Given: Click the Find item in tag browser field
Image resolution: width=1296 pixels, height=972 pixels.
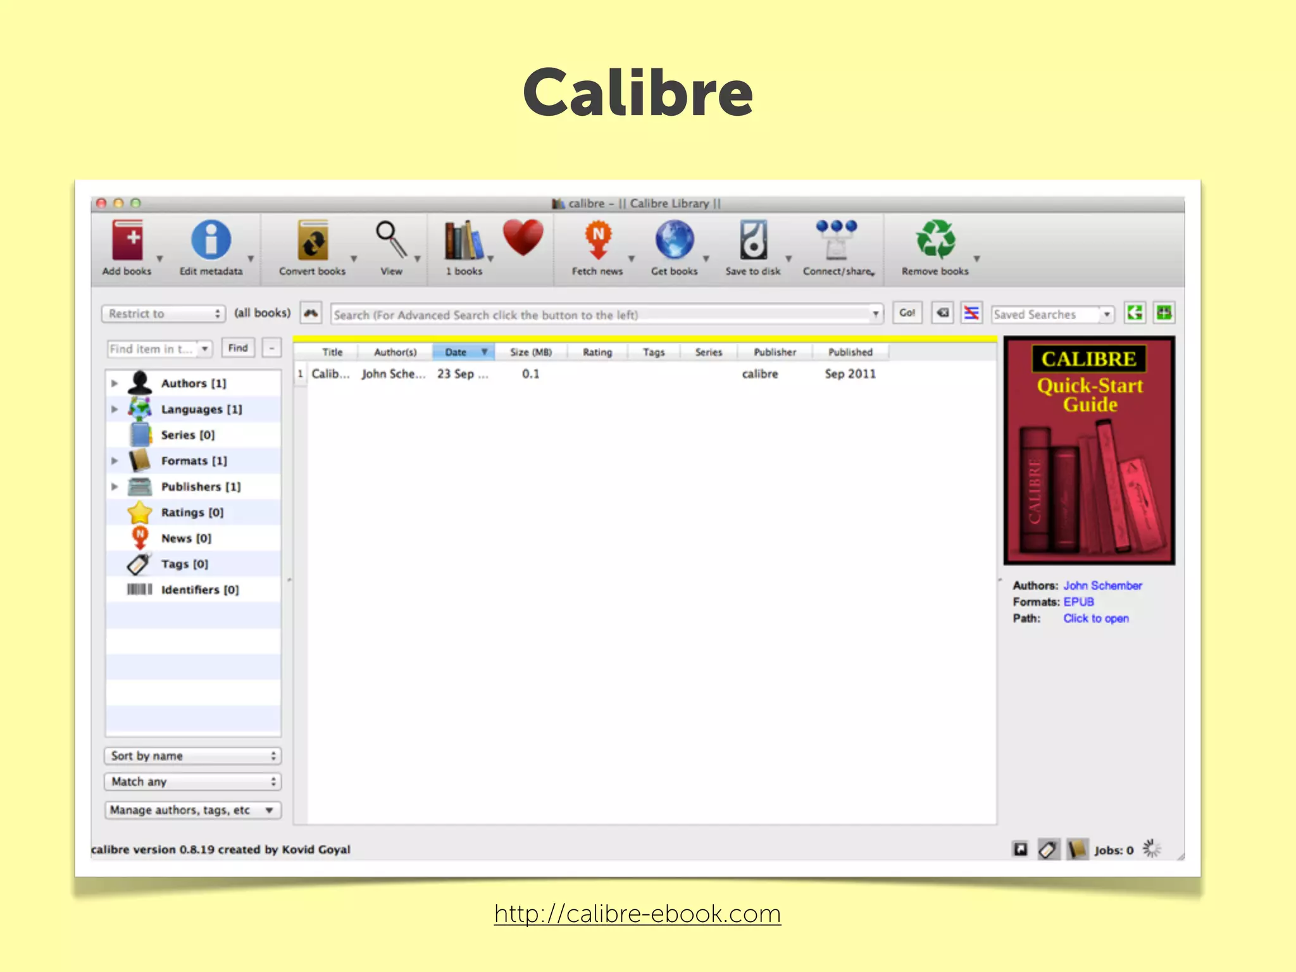Looking at the screenshot, I should pyautogui.click(x=159, y=349).
